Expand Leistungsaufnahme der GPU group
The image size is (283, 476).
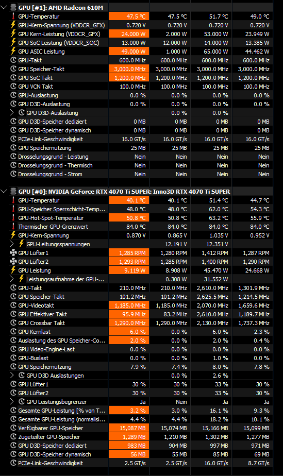[12, 279]
